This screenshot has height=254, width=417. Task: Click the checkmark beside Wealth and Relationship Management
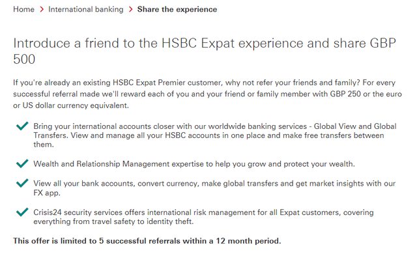click(22, 163)
